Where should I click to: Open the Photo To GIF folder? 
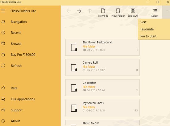102,123
